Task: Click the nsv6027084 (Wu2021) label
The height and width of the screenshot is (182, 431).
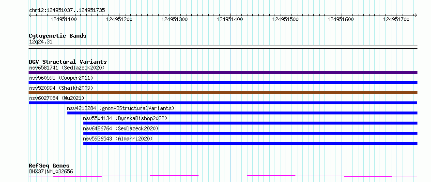Action: tap(57, 98)
